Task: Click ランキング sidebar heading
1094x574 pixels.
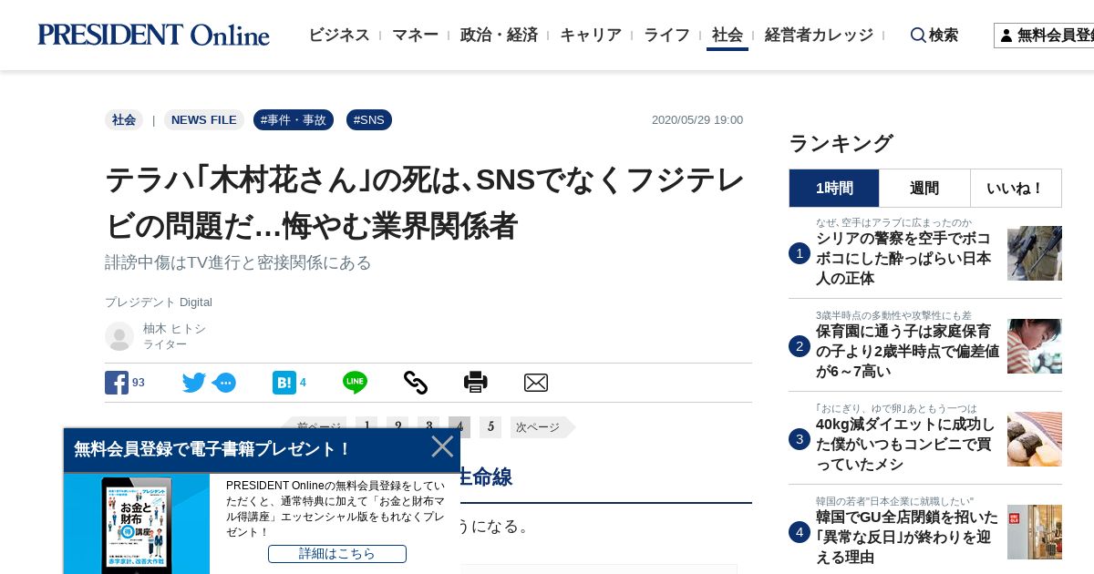Action: pos(841,143)
